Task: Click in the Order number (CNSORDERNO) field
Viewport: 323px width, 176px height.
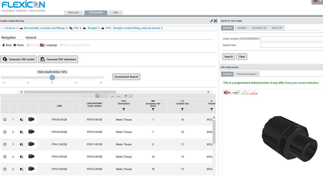Action: [x=292, y=39]
